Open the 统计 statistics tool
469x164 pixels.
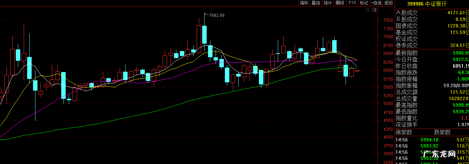[328, 3]
